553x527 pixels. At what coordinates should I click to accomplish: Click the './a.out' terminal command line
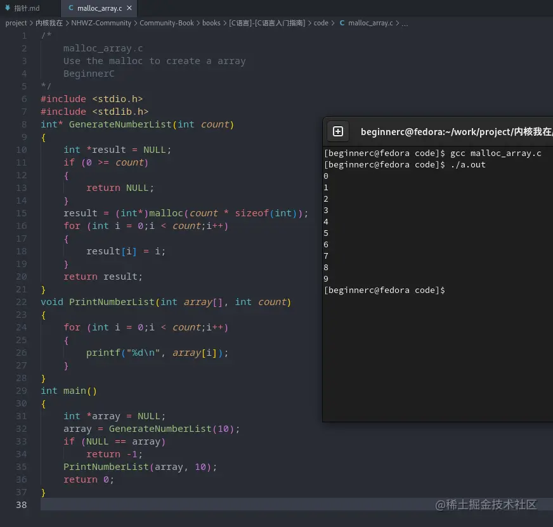click(x=468, y=165)
